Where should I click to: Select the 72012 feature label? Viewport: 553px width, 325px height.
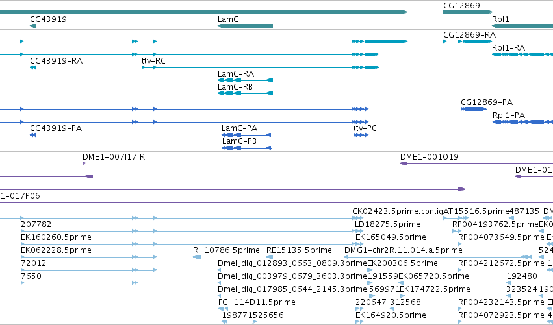34,264
